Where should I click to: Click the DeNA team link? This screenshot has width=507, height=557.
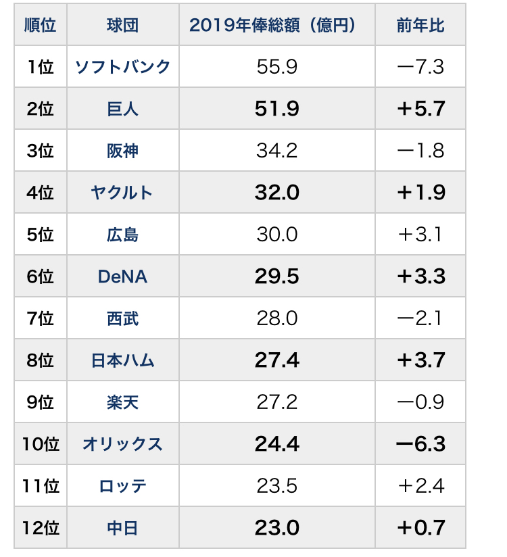point(122,276)
